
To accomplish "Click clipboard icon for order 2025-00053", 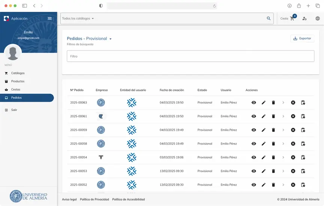I will tap(303, 171).
